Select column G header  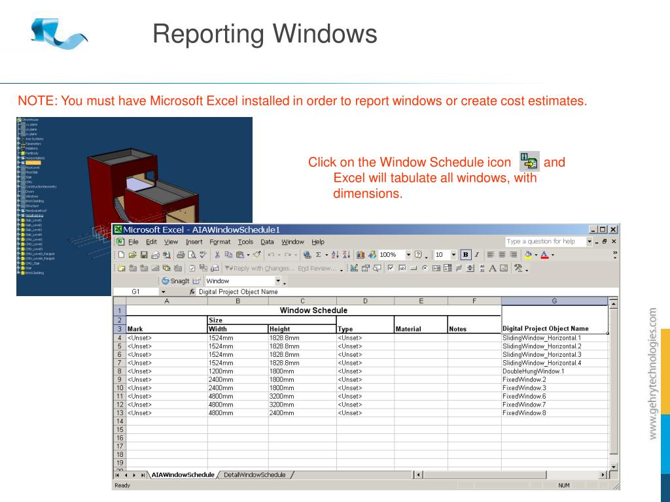[554, 301]
